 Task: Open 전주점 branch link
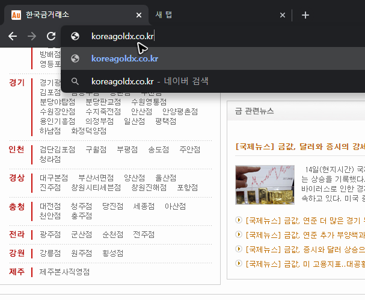144,234
